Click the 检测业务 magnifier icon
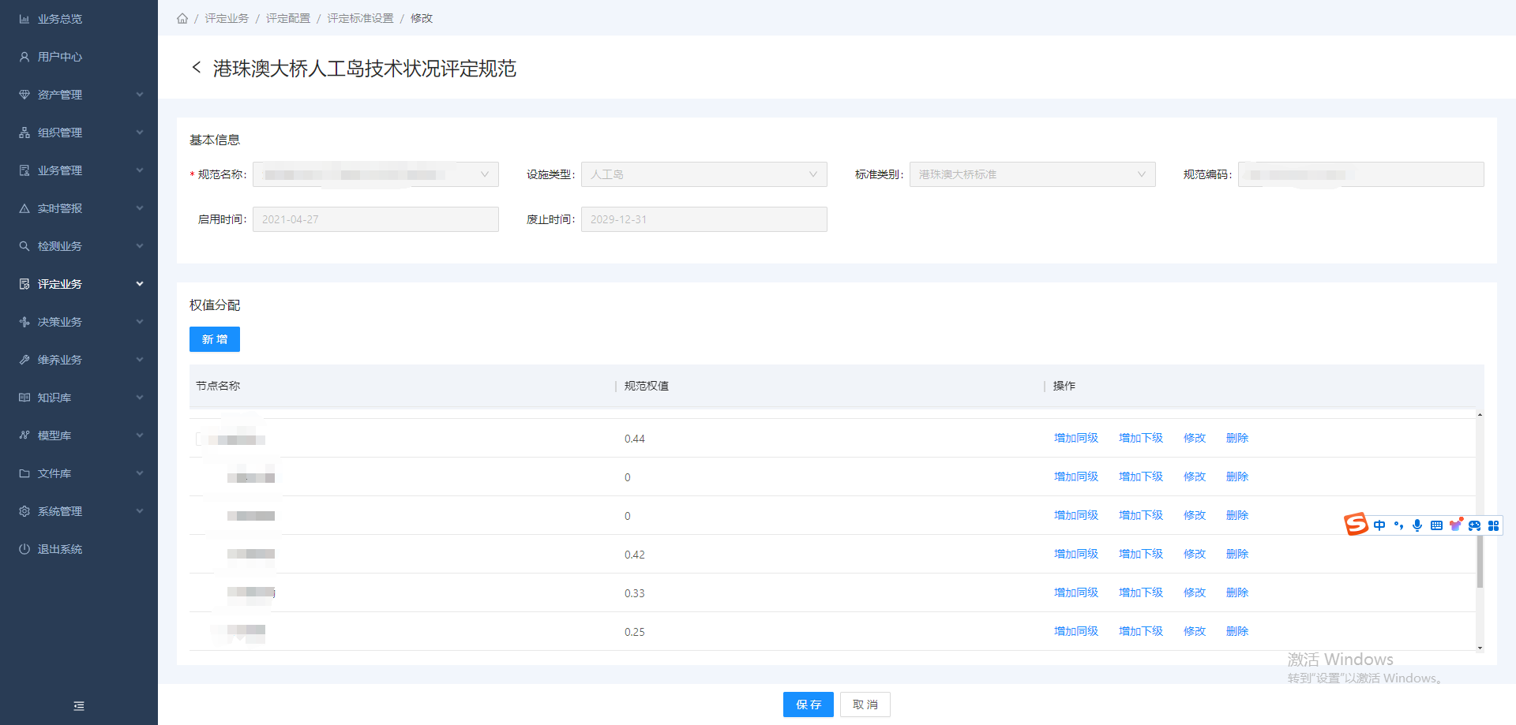This screenshot has height=725, width=1516. (24, 246)
